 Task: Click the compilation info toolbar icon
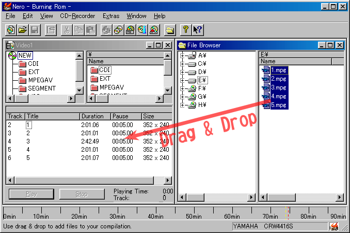click(51, 30)
